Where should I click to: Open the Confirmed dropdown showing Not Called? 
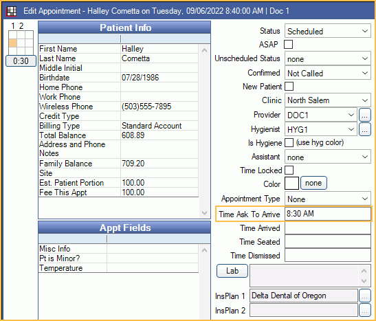pyautogui.click(x=328, y=73)
